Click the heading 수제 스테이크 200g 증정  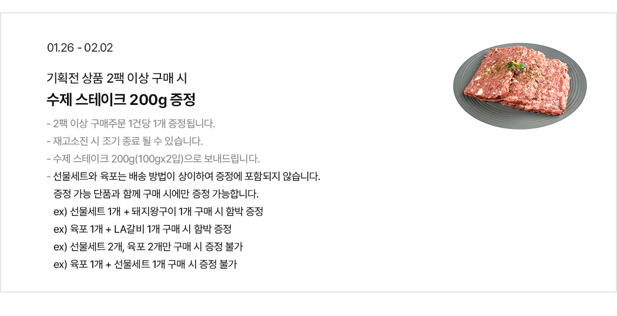coord(121,99)
